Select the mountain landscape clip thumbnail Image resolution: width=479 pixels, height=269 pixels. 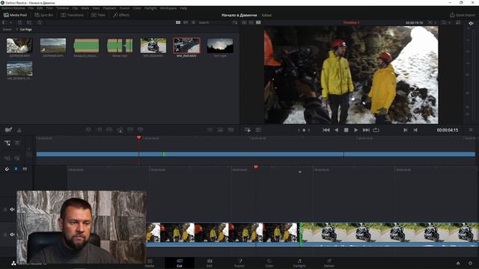click(x=53, y=46)
